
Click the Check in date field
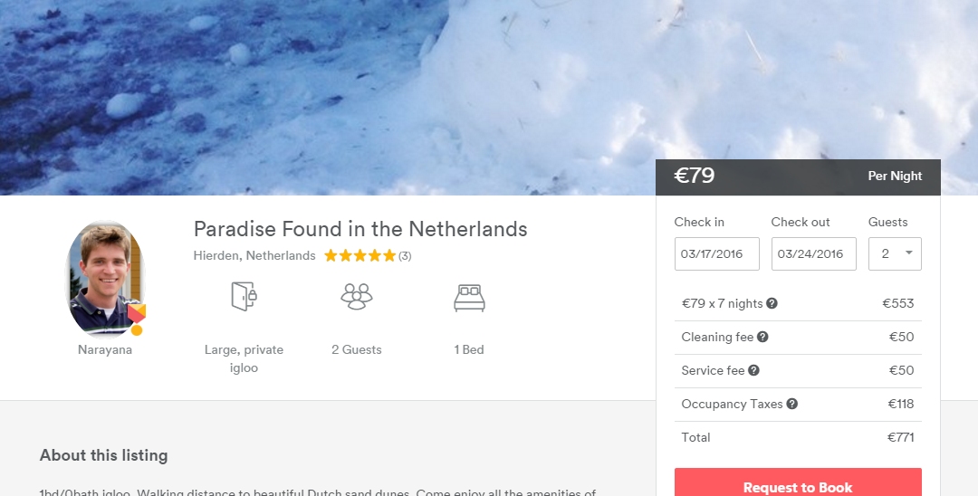point(716,253)
